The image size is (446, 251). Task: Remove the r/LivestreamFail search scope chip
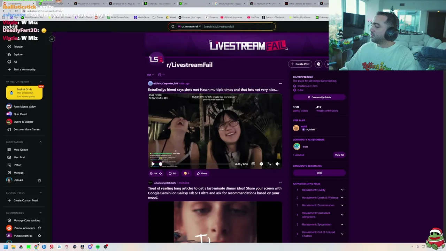(200, 26)
